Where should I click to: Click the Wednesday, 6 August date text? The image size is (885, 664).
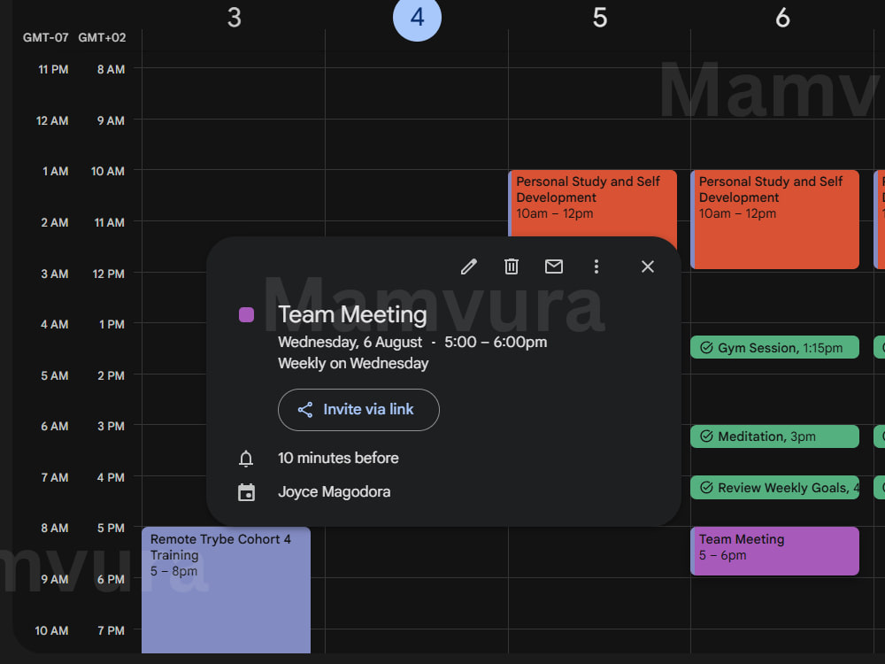pos(350,342)
